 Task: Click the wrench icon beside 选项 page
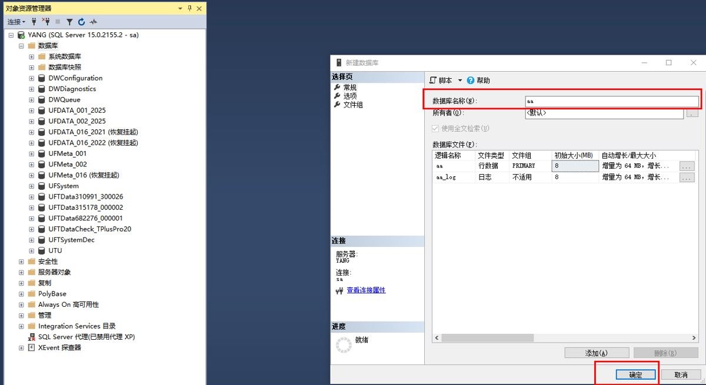click(337, 96)
